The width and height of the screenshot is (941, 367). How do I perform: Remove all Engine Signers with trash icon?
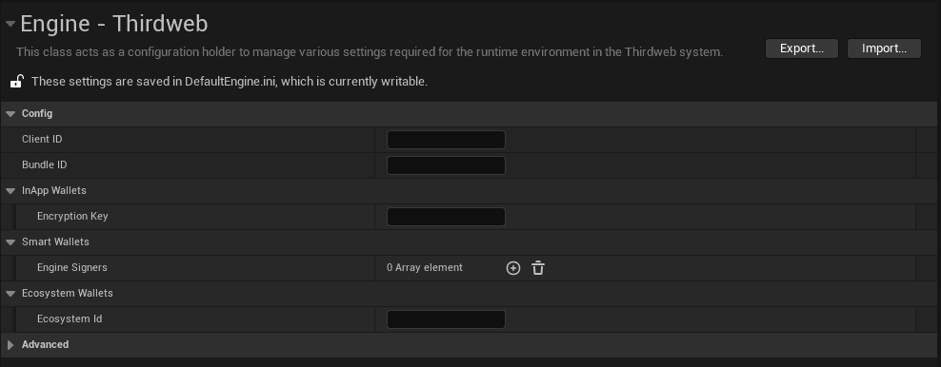(538, 268)
